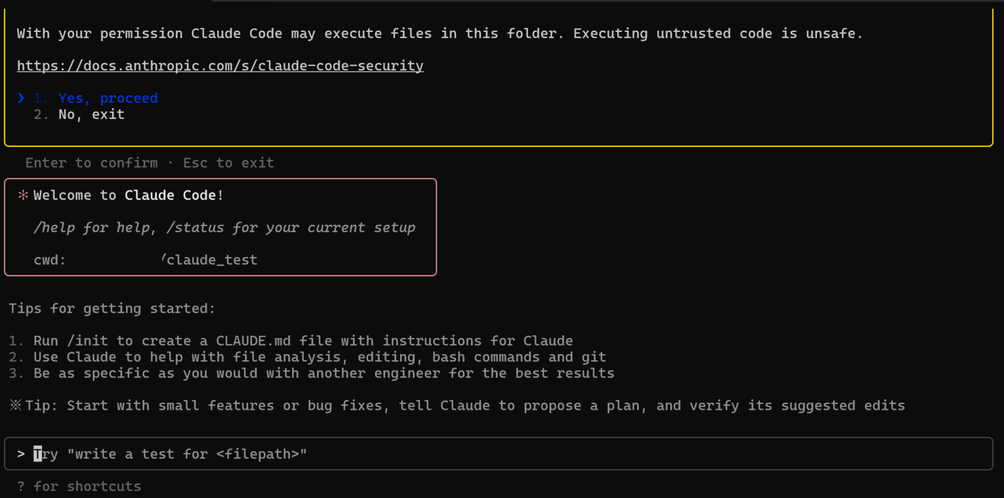Image resolution: width=1004 pixels, height=498 pixels.
Task: Click the Welcome to Claude Code panel
Action: (220, 227)
